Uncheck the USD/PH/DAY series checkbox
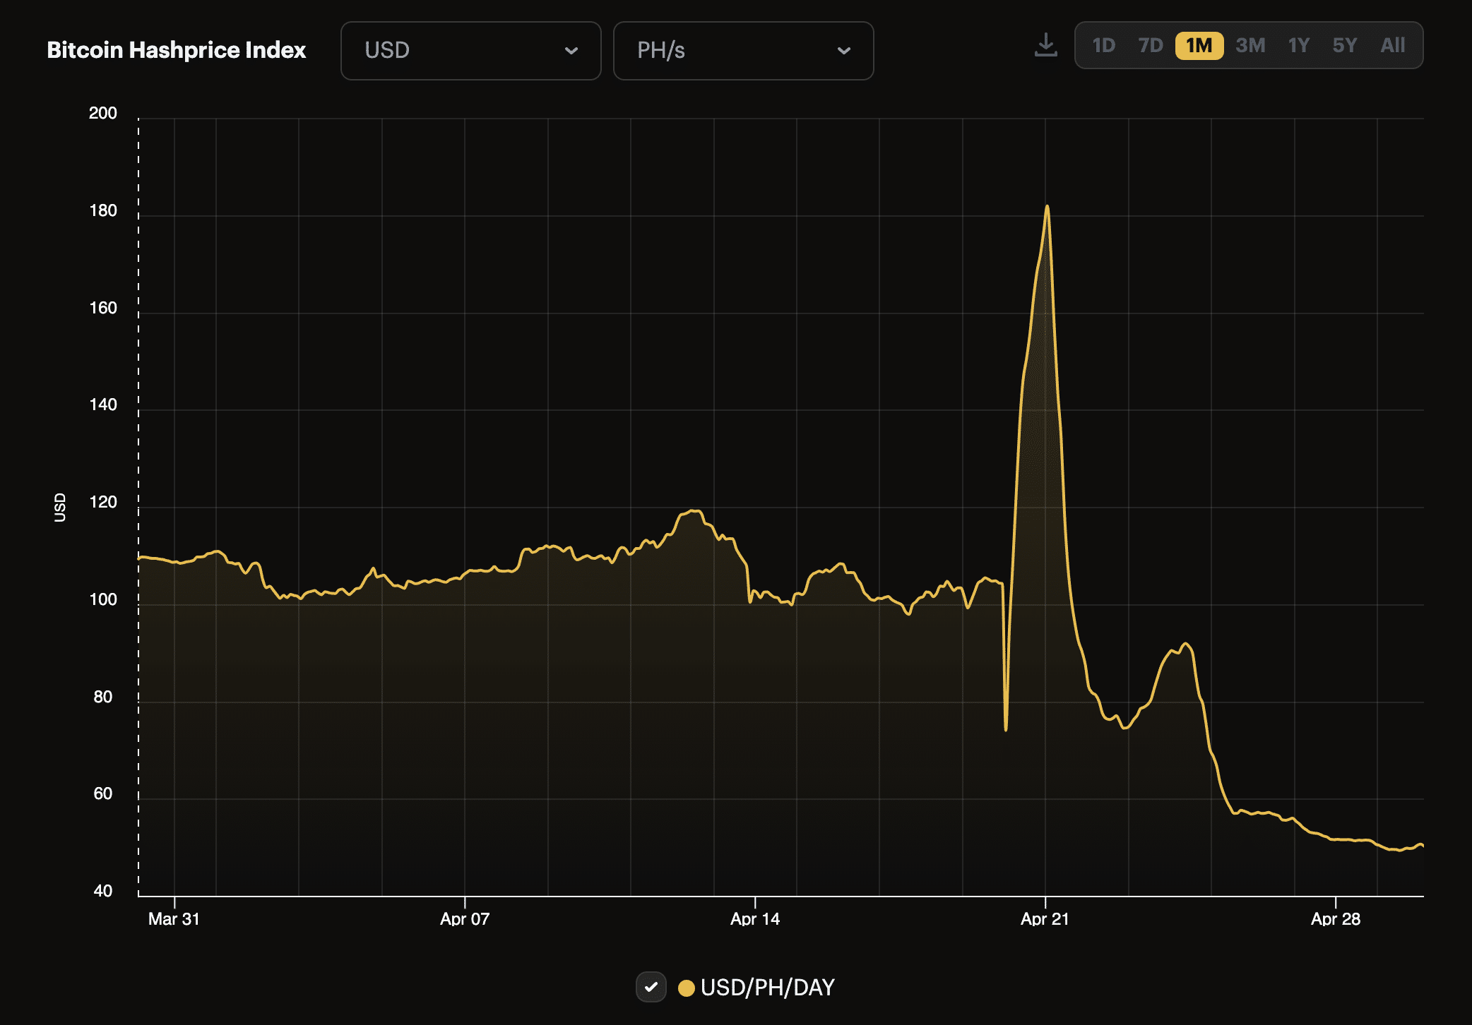 click(651, 987)
